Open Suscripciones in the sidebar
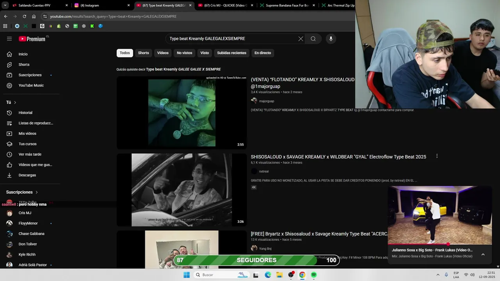 coord(30,75)
